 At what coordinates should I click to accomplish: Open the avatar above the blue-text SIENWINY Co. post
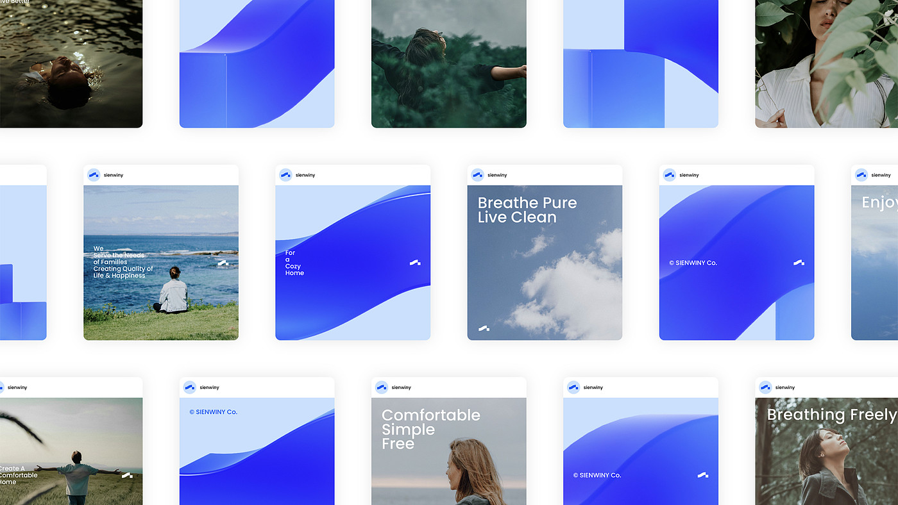tap(190, 387)
